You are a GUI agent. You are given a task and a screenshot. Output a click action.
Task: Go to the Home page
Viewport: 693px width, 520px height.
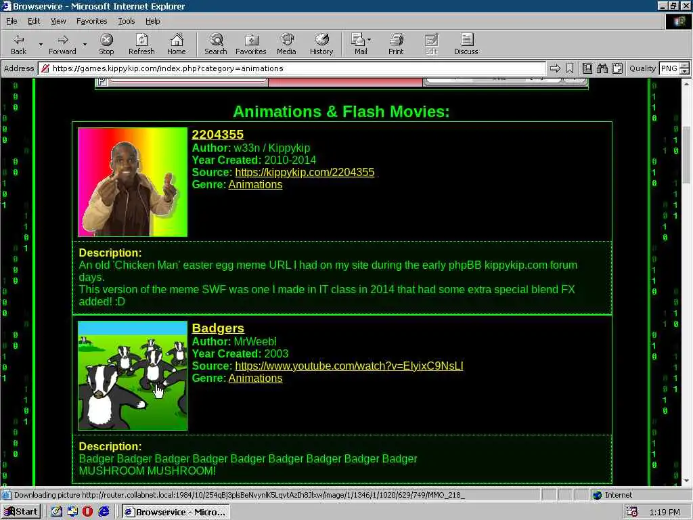(177, 44)
